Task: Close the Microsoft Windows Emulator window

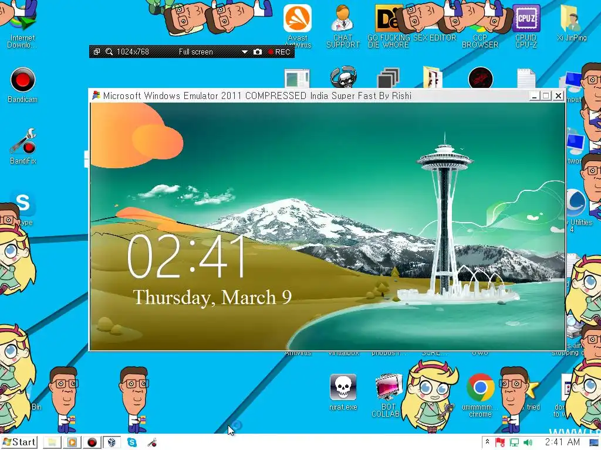Action: click(x=559, y=96)
